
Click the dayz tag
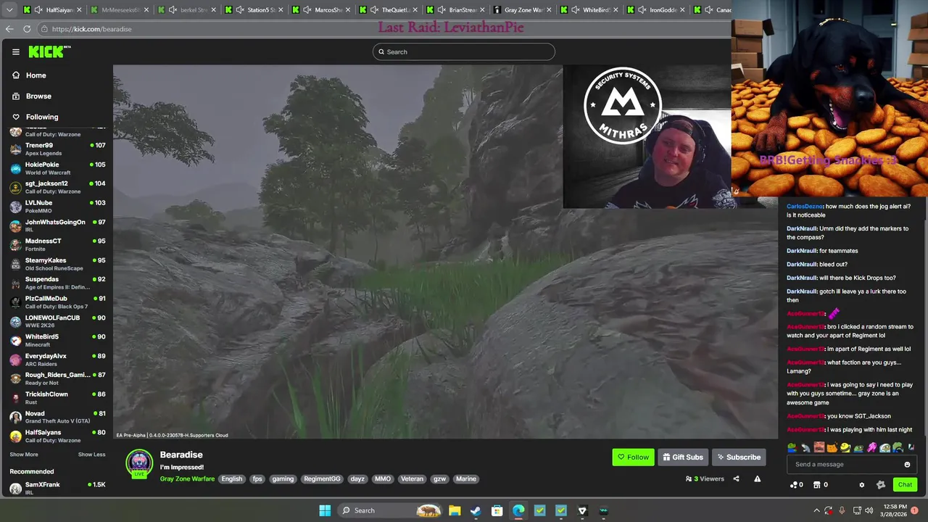point(357,478)
